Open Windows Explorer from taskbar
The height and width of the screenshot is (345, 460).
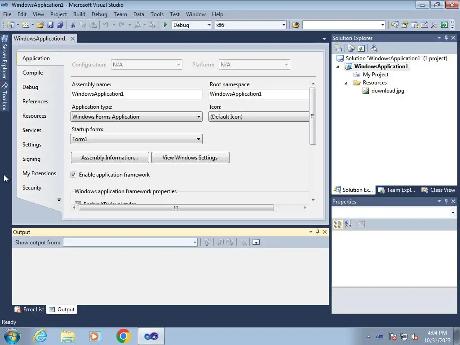pyautogui.click(x=68, y=336)
